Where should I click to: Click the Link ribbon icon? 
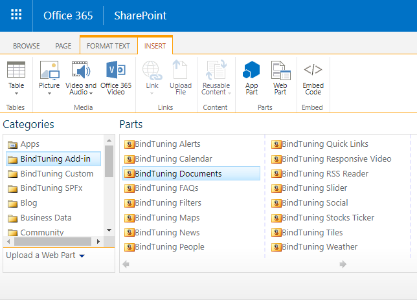click(152, 70)
